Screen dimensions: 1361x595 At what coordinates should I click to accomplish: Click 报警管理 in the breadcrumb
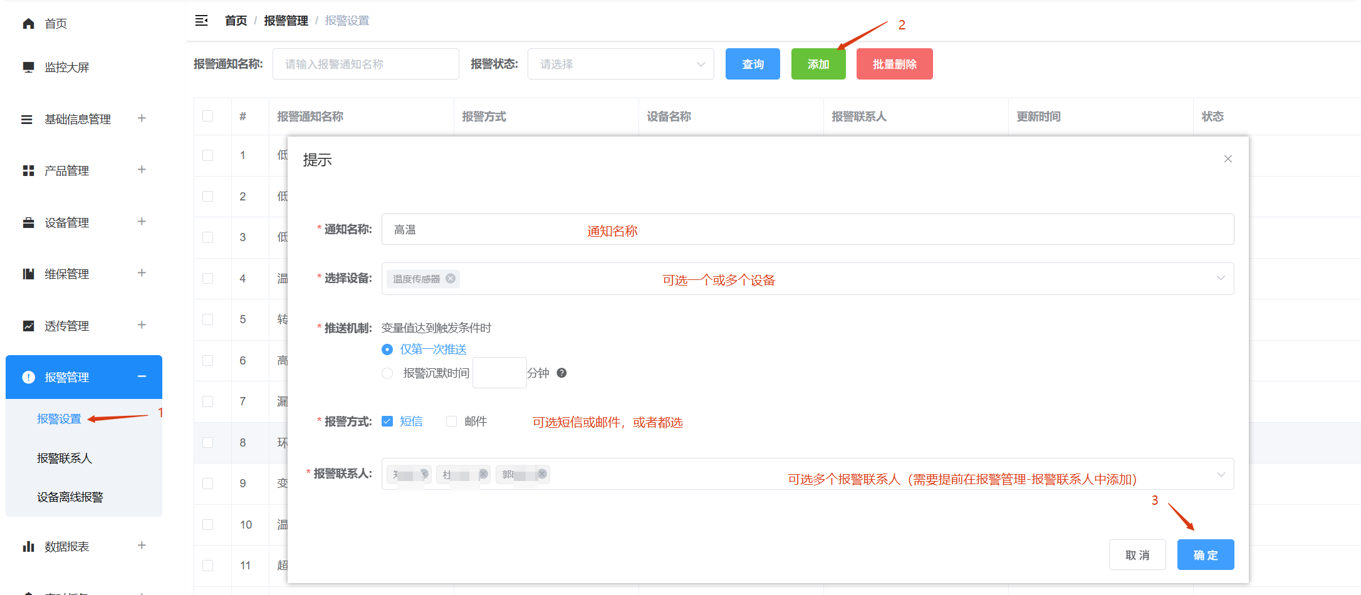coord(286,21)
